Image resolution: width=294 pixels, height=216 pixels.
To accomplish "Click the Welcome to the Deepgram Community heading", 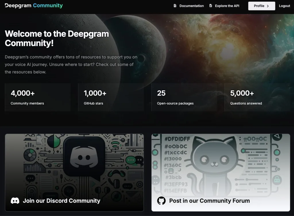I will tap(57, 38).
